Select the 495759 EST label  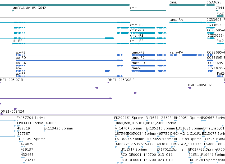pyautogui.click(x=163, y=134)
